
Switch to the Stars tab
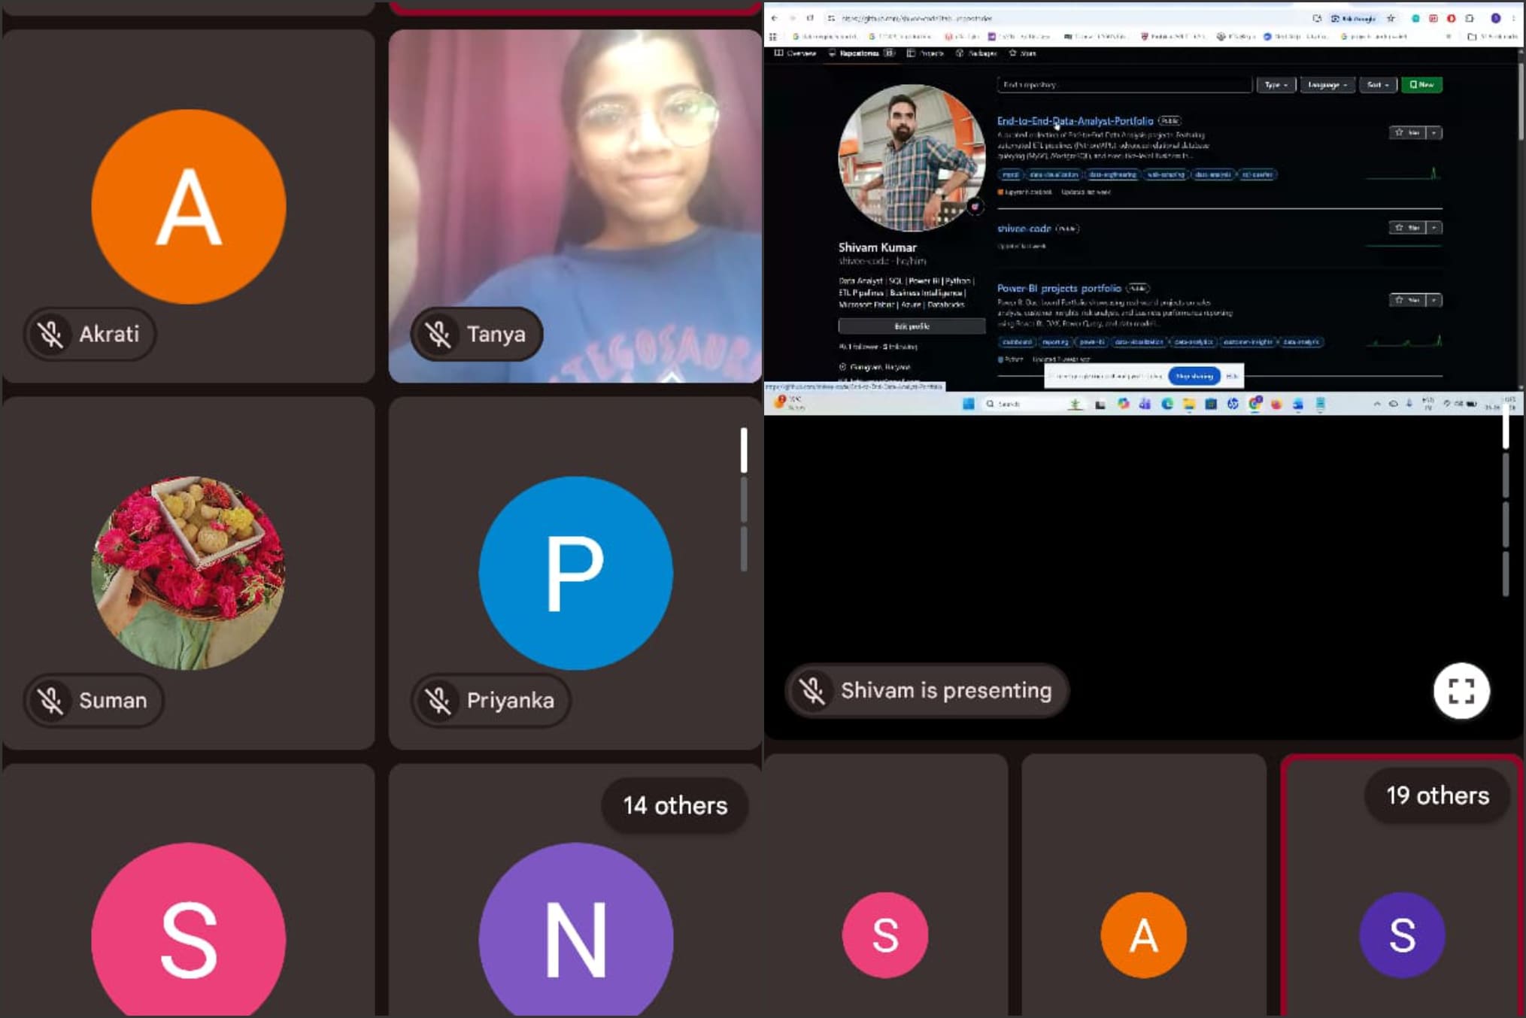[x=1022, y=53]
